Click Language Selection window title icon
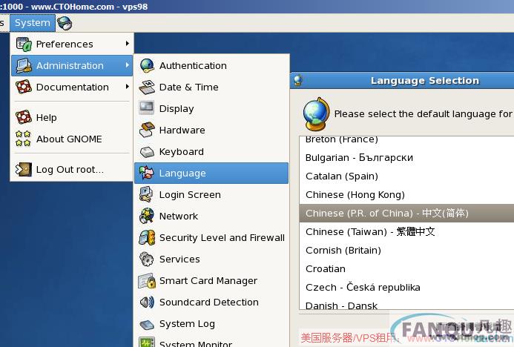This screenshot has height=347, width=514. point(298,80)
